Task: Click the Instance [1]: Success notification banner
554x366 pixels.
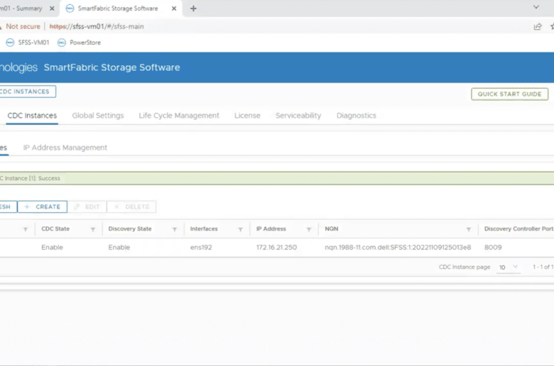Action: point(277,178)
